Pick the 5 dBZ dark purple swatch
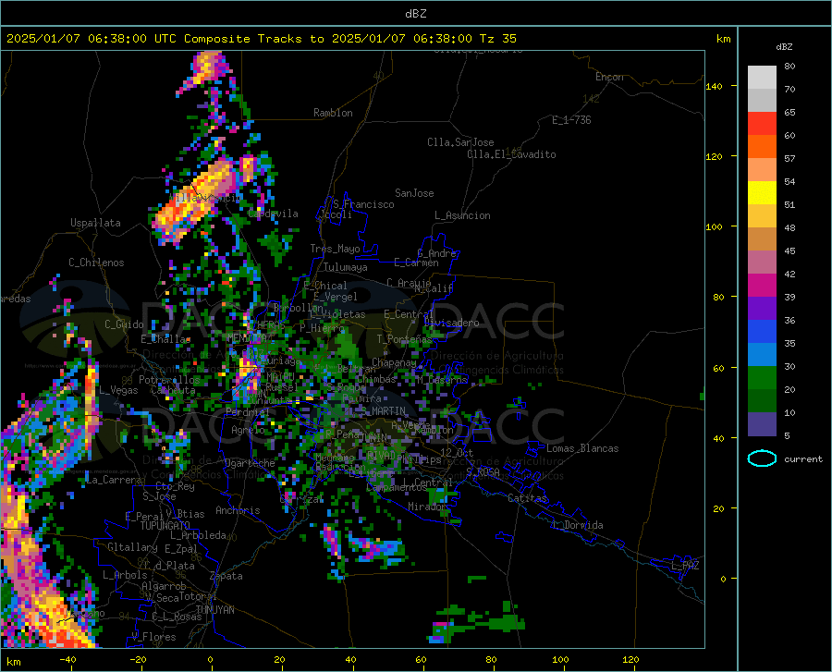832x672 pixels. [762, 423]
